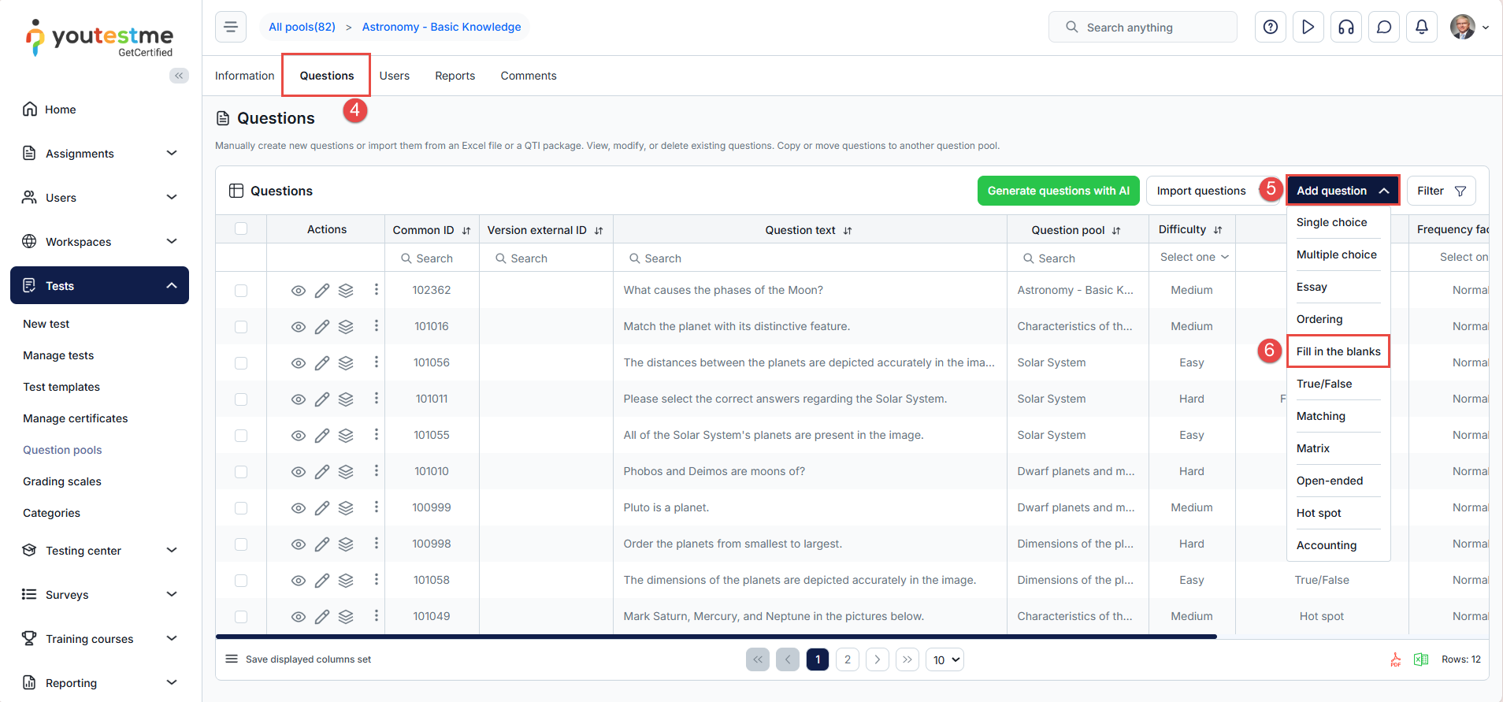Click the horizontal scrollbar under the table
This screenshot has height=702, width=1503.
pyautogui.click(x=715, y=636)
